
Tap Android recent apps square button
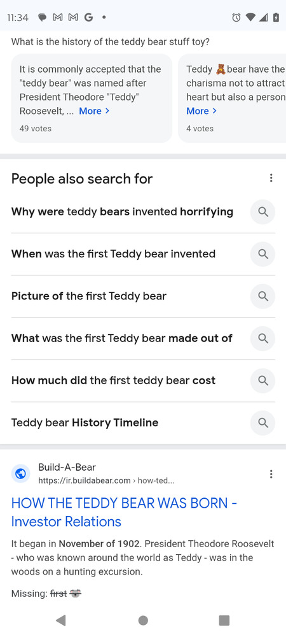pos(224,620)
